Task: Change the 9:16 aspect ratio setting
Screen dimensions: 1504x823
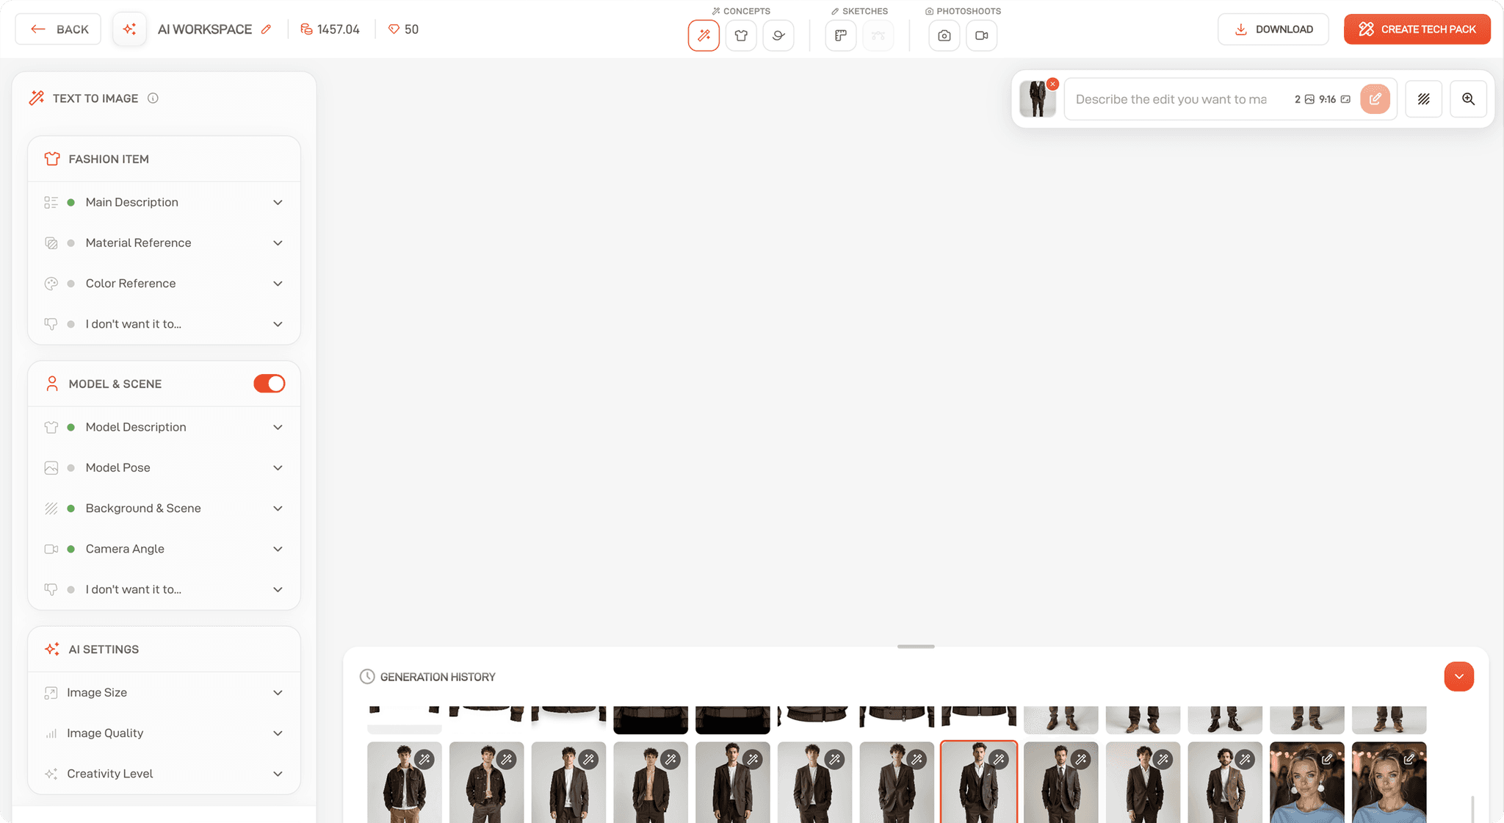Action: point(1334,99)
